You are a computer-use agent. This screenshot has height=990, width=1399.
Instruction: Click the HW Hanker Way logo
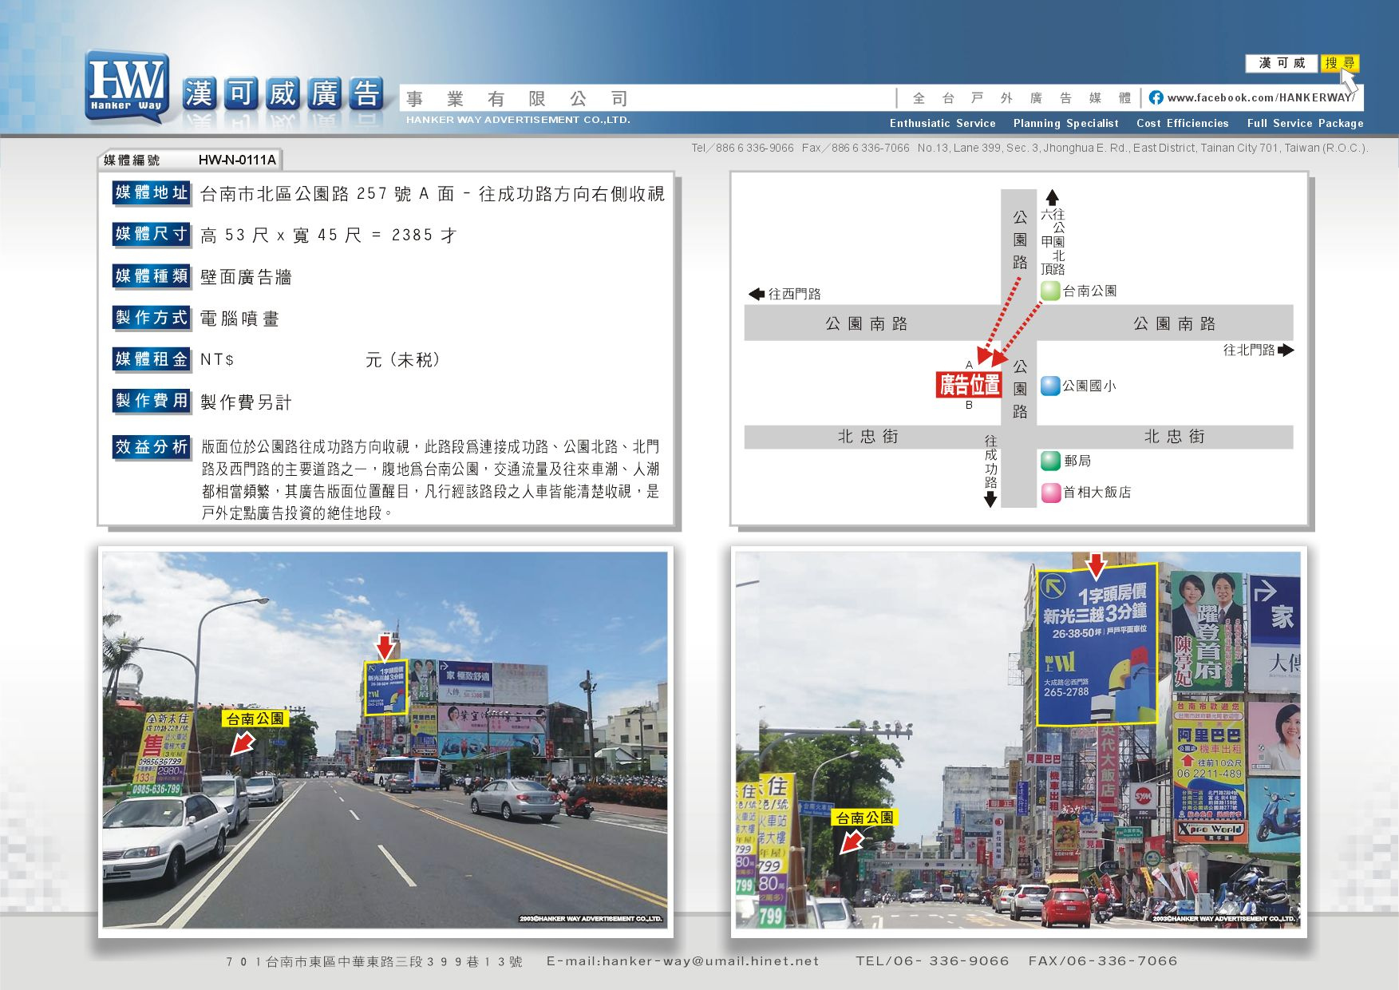pos(128,88)
